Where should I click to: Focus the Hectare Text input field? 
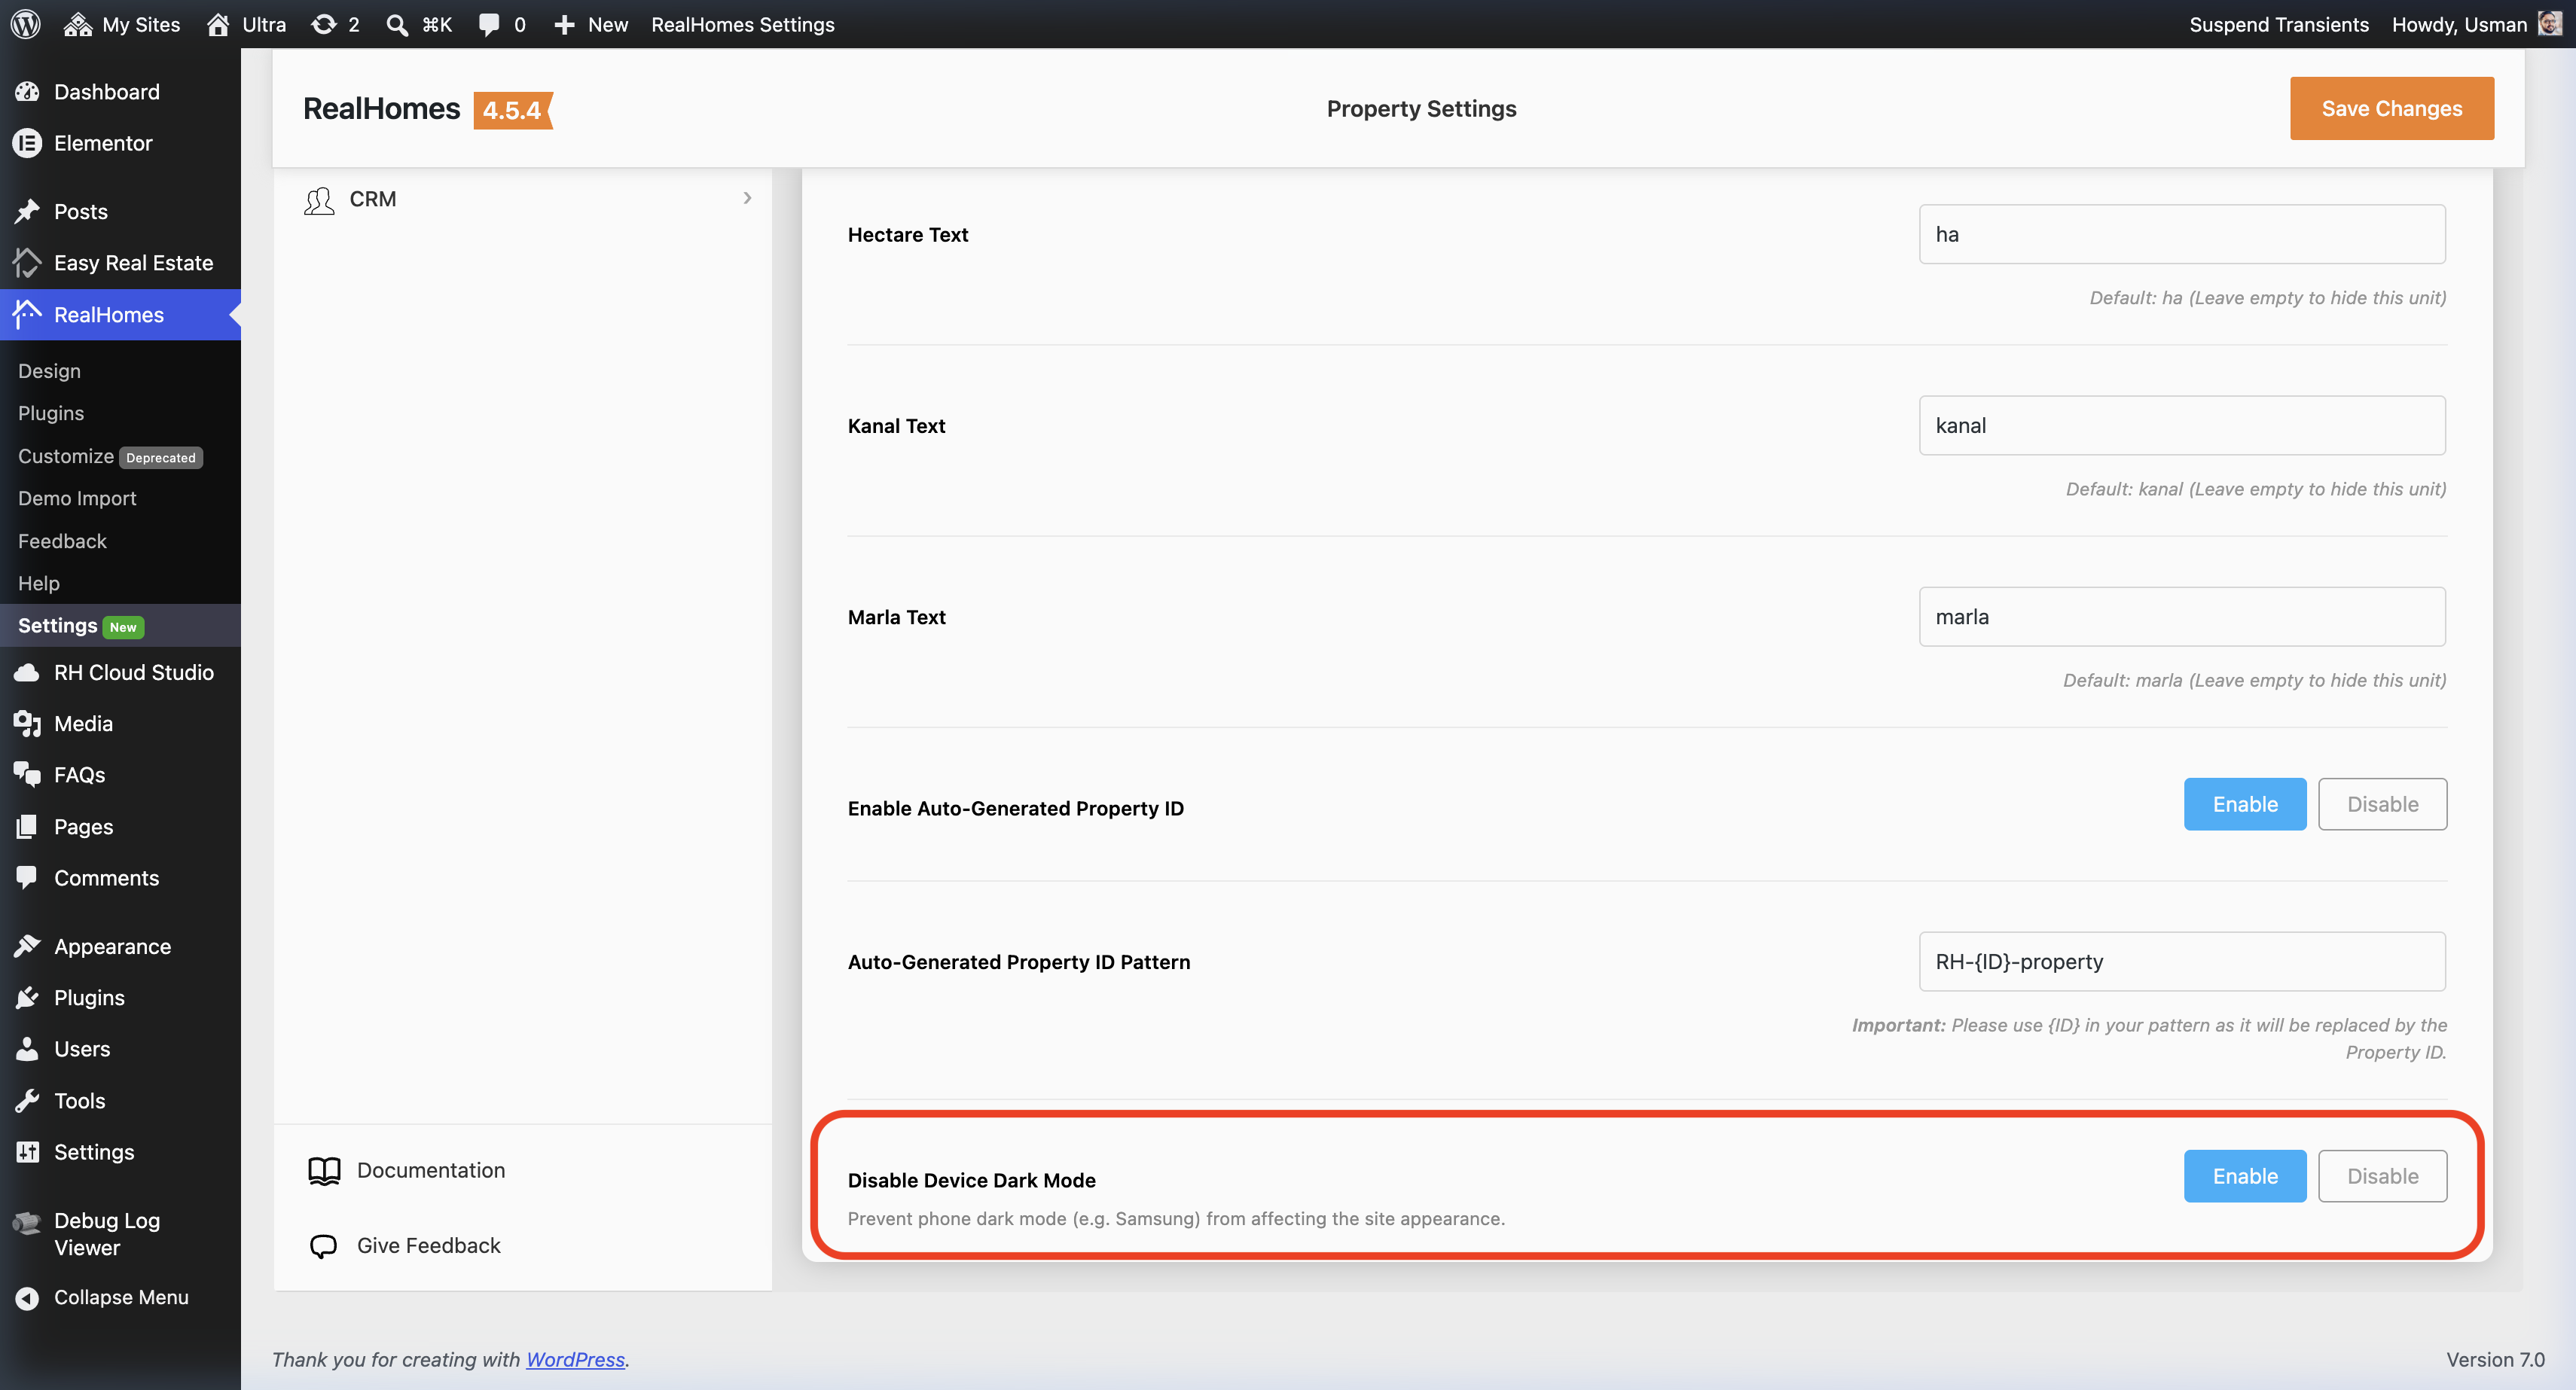click(x=2182, y=234)
